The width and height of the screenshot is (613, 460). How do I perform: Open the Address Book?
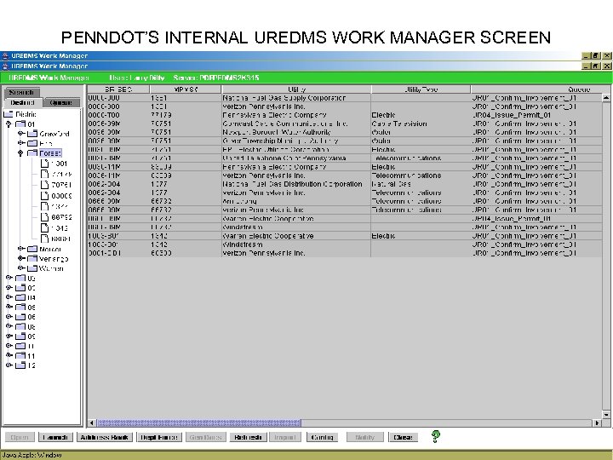105,437
